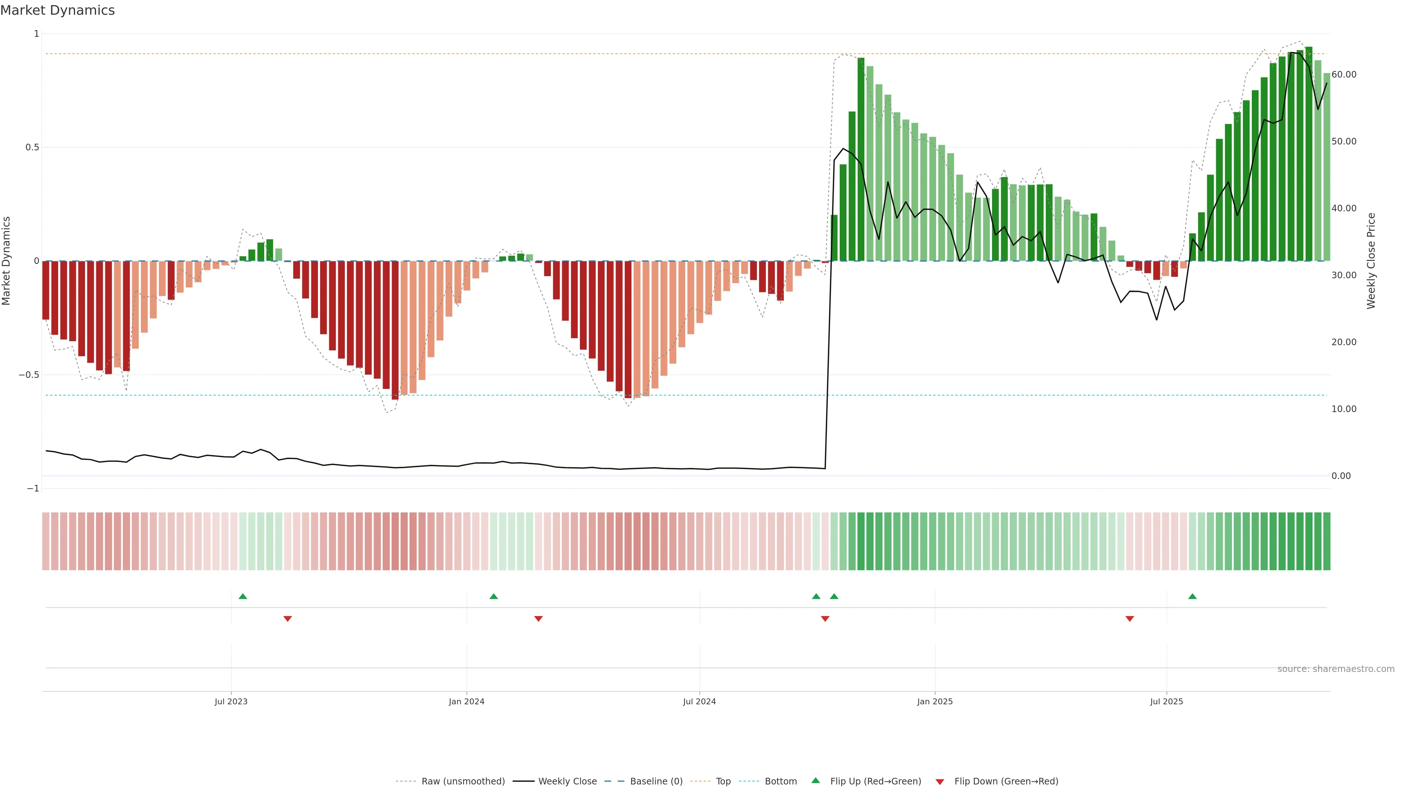1413x794 pixels.
Task: Click green flip-up triangle after Jan 2024
Action: click(x=494, y=596)
